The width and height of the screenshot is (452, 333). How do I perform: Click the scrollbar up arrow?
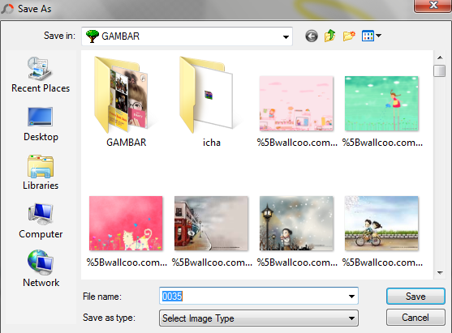click(x=440, y=58)
